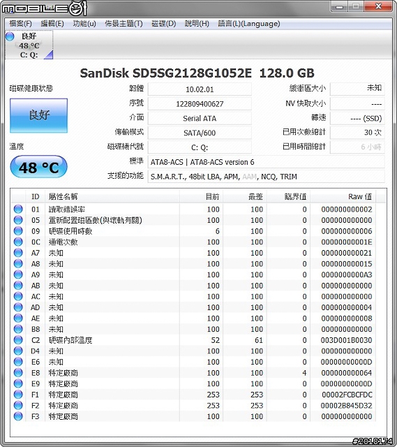Click the drive letter field C: Q:
This screenshot has width=397, height=447.
click(x=200, y=147)
